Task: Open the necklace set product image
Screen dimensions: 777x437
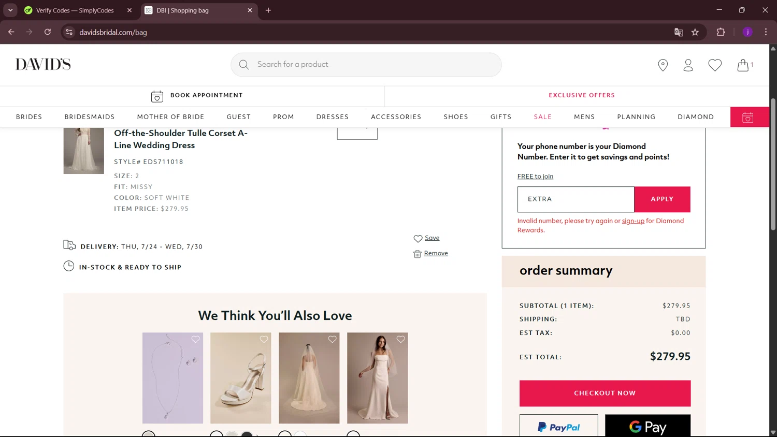Action: coord(172,378)
